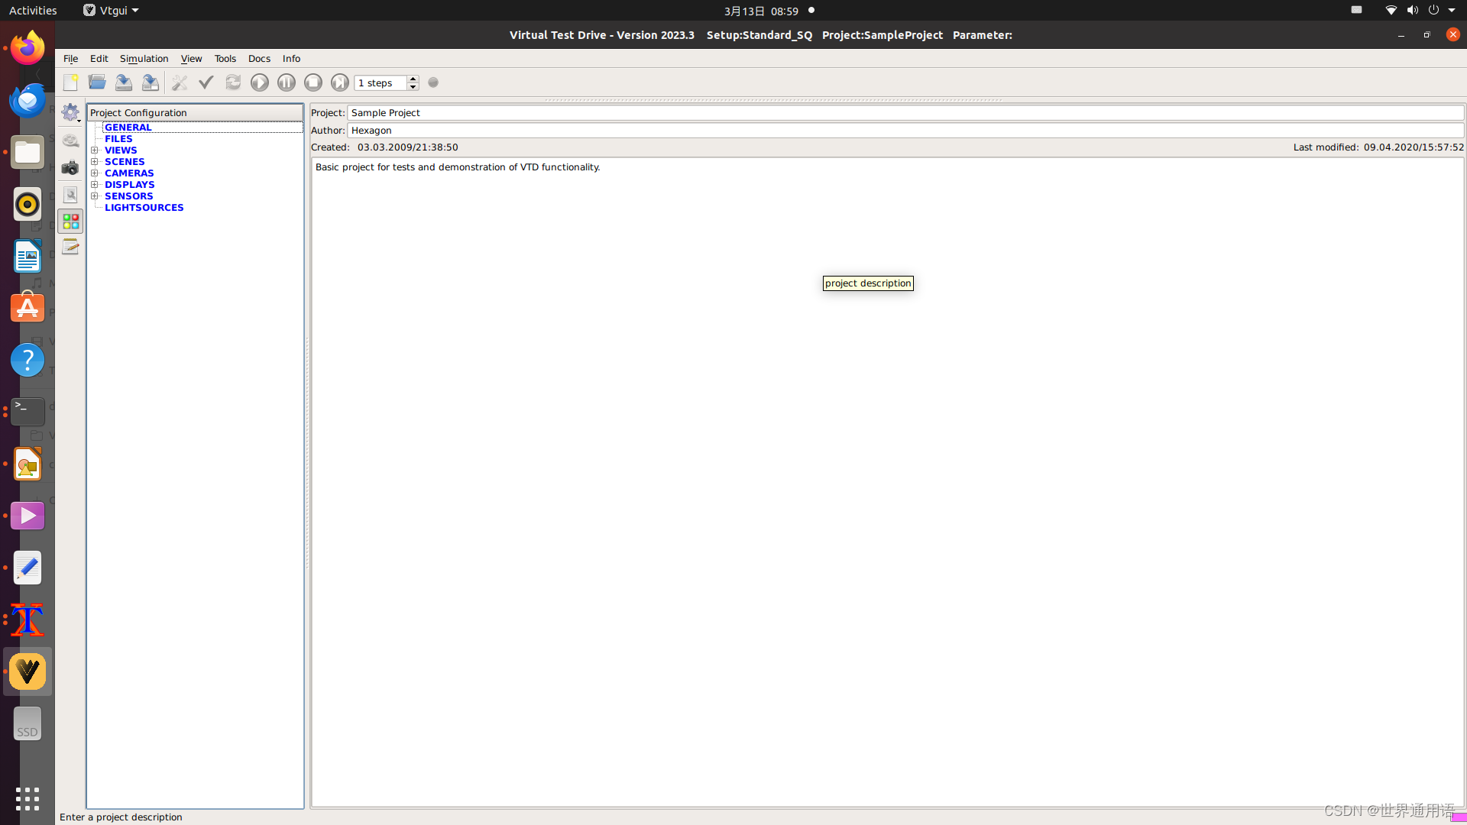1467x825 pixels.
Task: Start simulation with the play button
Action: 260,82
